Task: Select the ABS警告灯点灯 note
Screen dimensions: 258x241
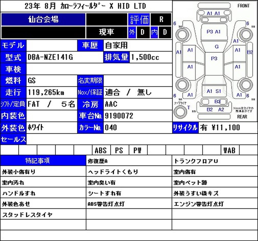Action: pyautogui.click(x=106, y=204)
